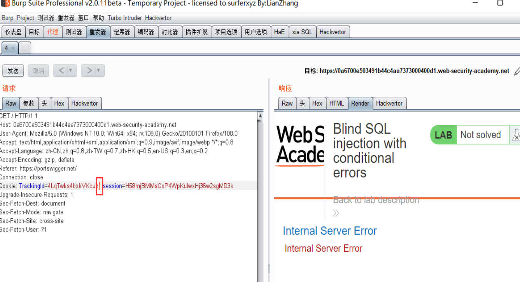Click the blue Internal Server Error heading
This screenshot has height=282, width=520.
coord(330,231)
